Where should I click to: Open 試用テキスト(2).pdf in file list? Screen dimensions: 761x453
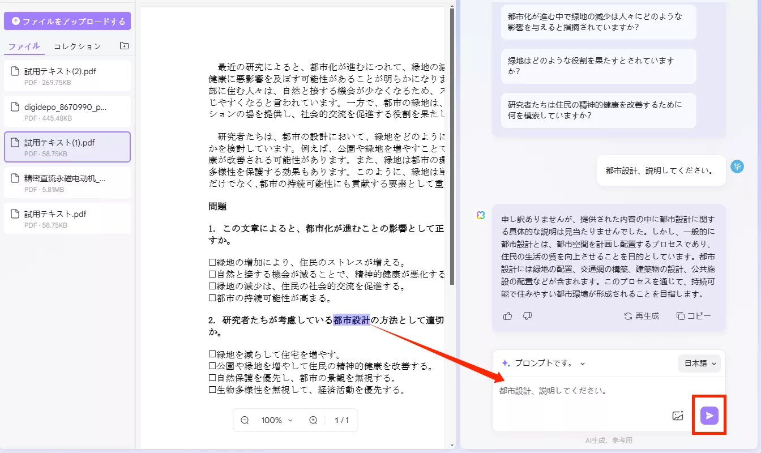point(67,76)
